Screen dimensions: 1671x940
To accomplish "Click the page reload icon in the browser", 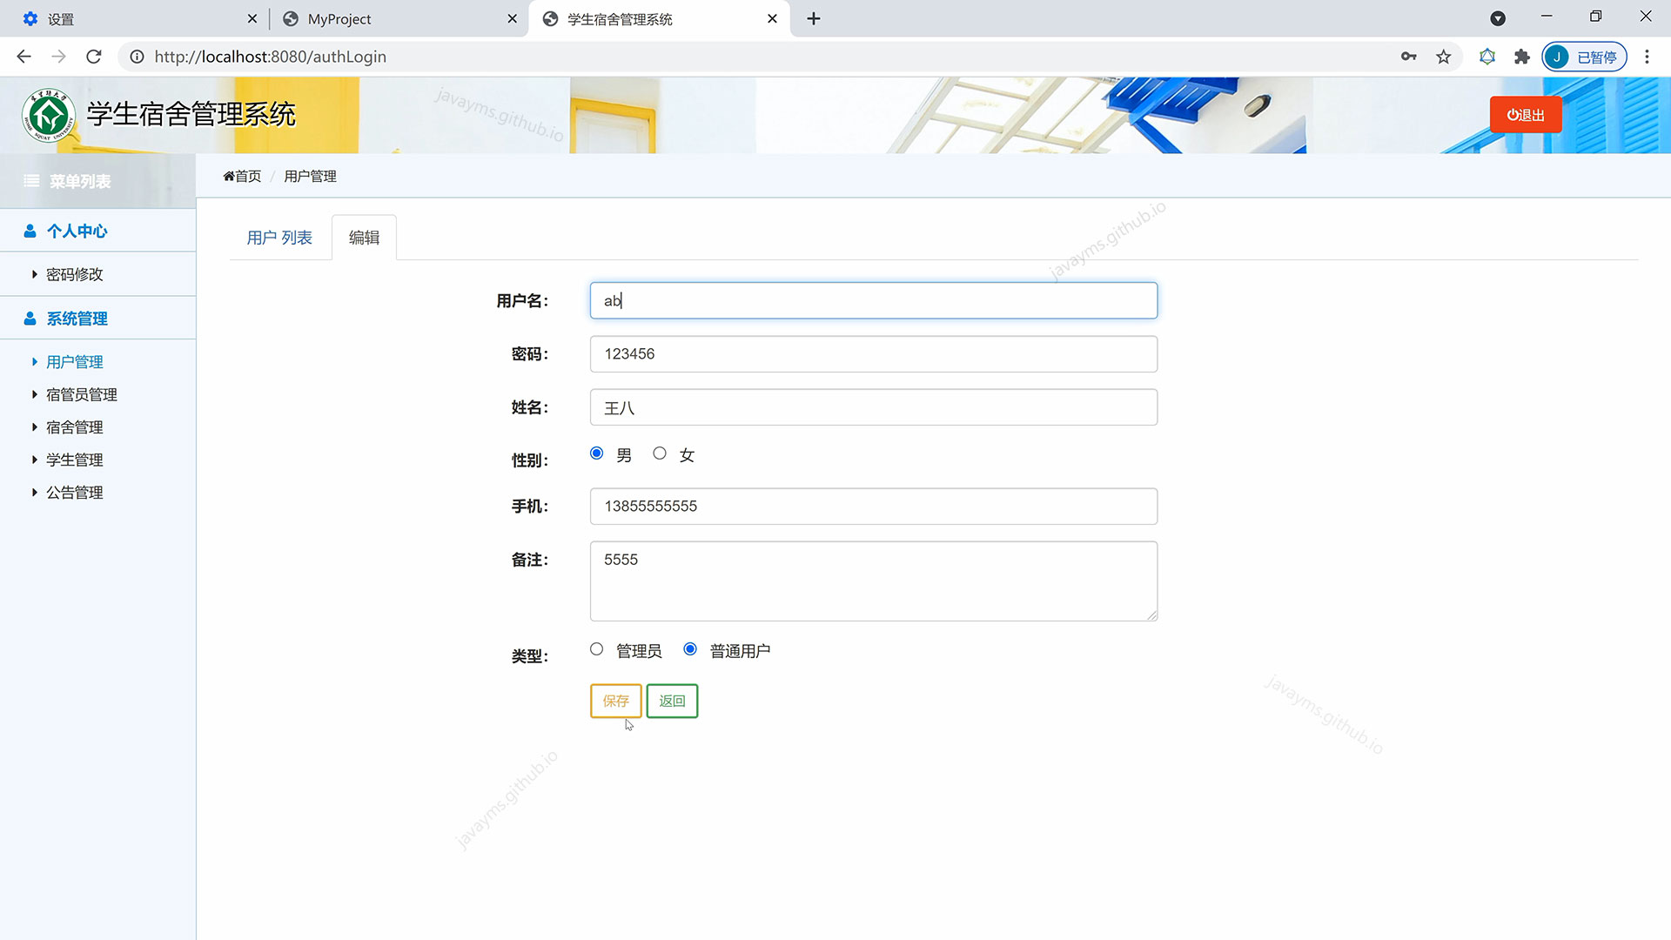I will [x=93, y=57].
